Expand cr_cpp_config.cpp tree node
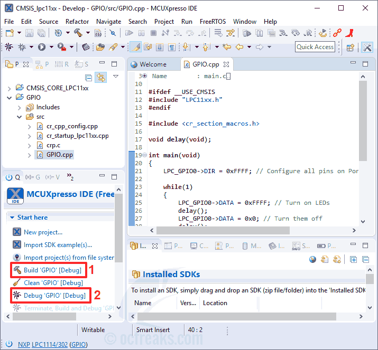This screenshot has height=350, width=378. click(30, 127)
